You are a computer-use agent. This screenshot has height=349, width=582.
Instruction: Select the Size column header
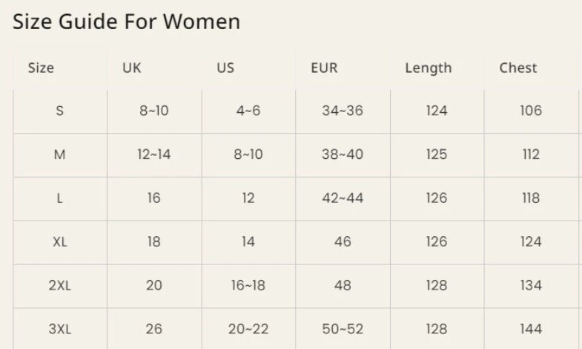(x=41, y=68)
